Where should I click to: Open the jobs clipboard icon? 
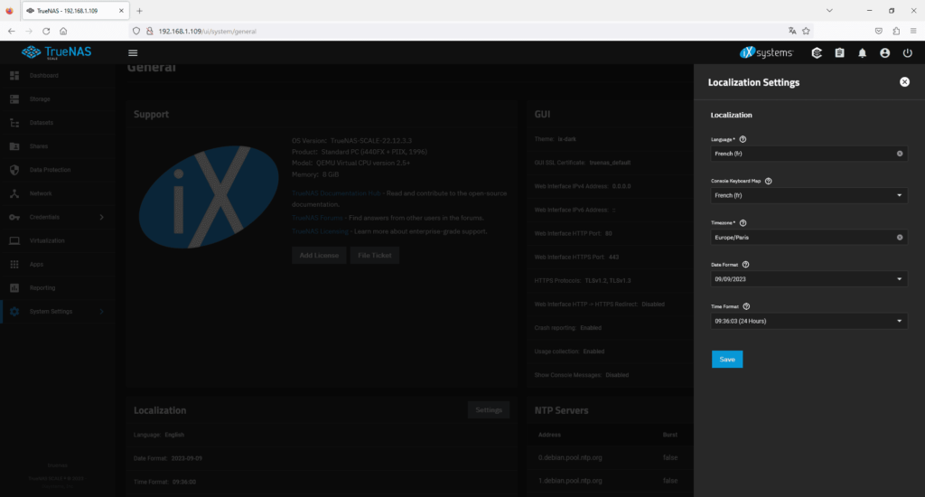[839, 53]
